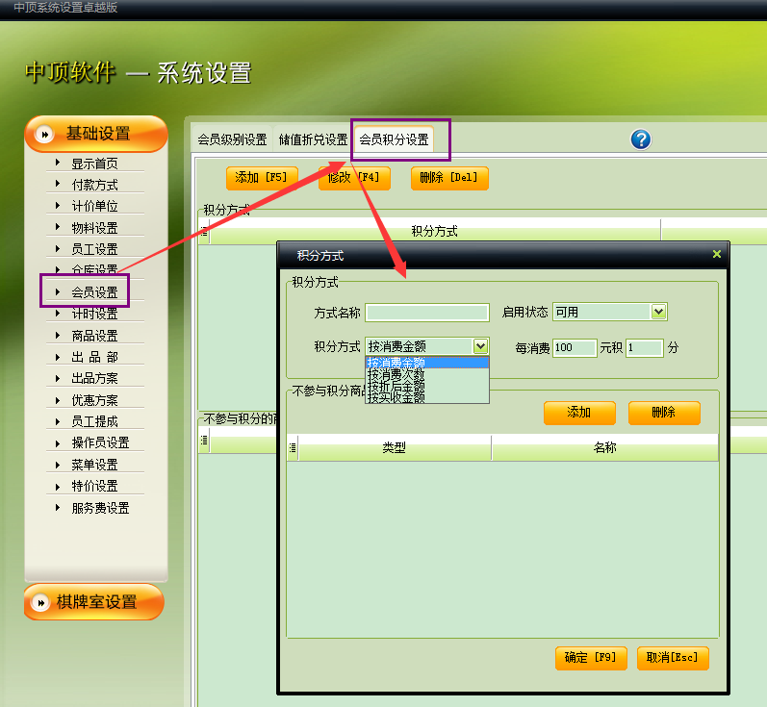This screenshot has height=707, width=767.
Task: Switch to the 储值折兑设置 tab
Action: click(x=313, y=139)
